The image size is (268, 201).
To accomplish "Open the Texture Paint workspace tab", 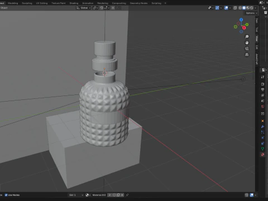I will tap(59, 3).
